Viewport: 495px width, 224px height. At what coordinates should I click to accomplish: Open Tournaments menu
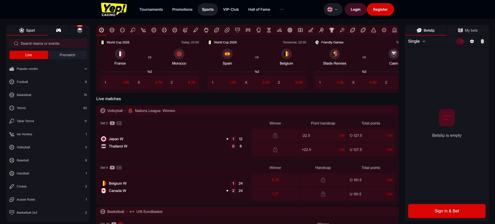pyautogui.click(x=151, y=9)
